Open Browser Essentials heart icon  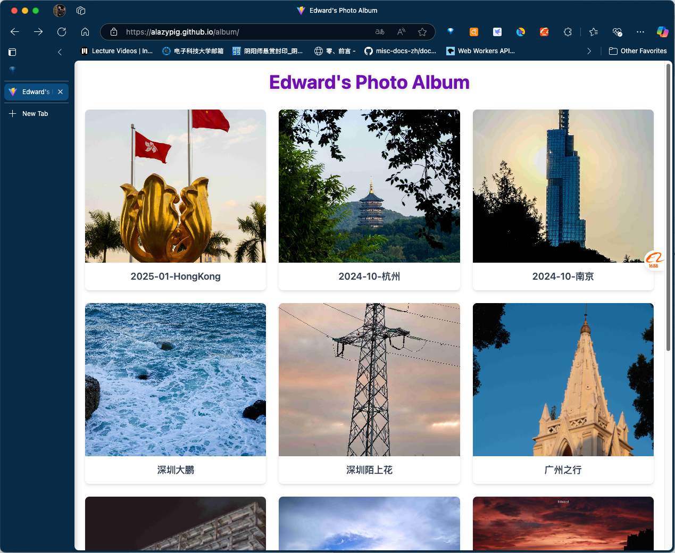(x=617, y=32)
